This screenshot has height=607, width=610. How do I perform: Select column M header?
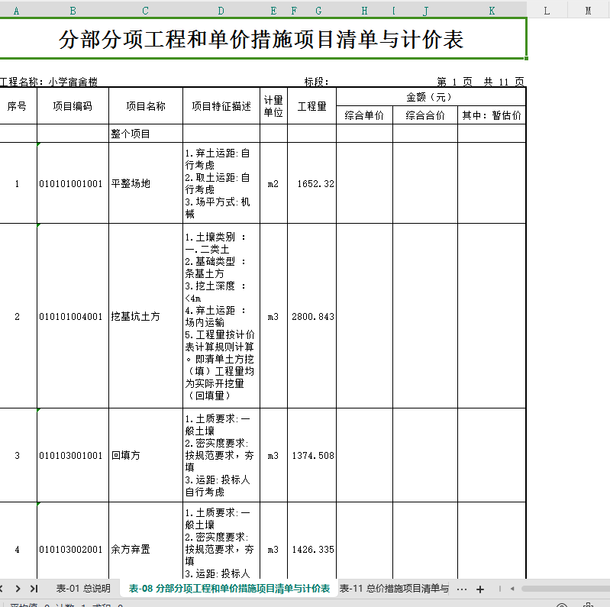coord(588,11)
